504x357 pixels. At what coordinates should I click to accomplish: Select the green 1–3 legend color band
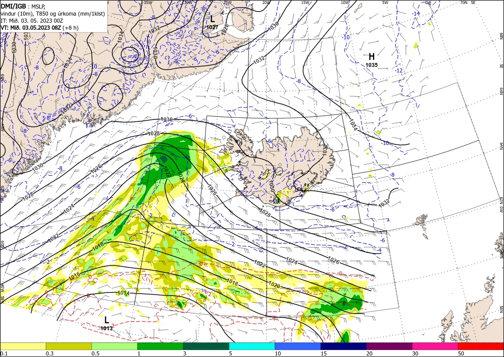tap(160, 346)
